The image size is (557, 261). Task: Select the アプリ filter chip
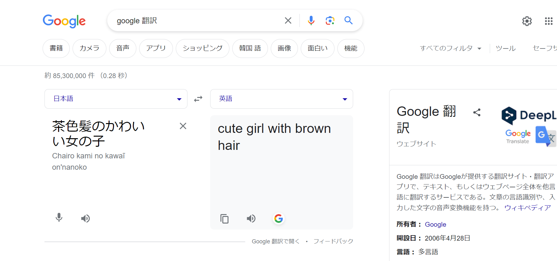[x=156, y=48]
